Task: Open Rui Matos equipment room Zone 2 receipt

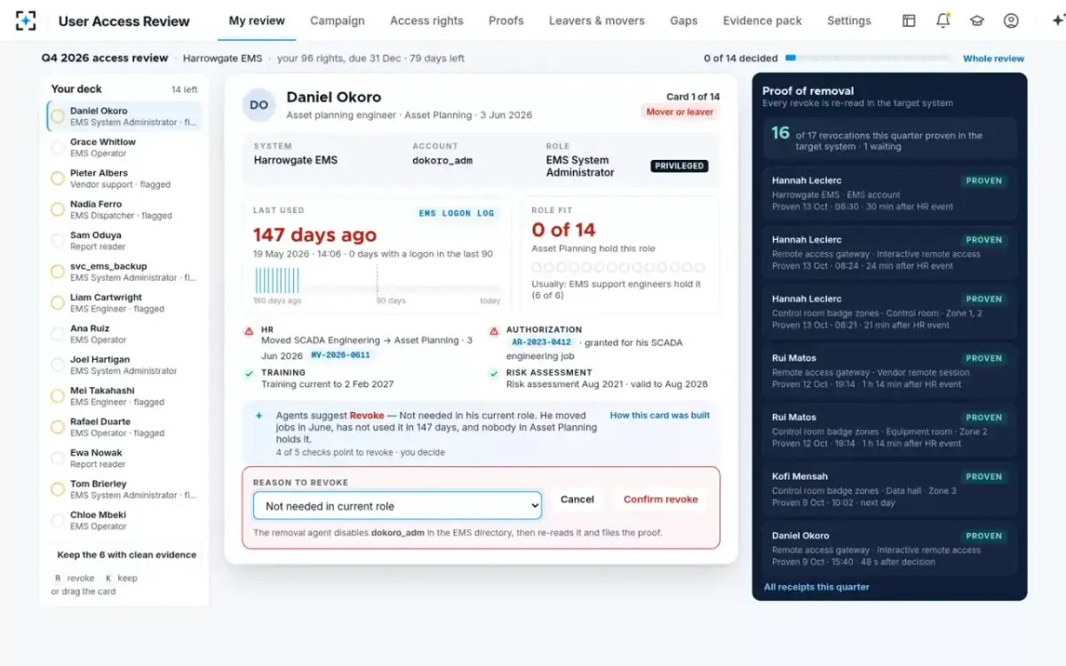Action: [x=889, y=430]
